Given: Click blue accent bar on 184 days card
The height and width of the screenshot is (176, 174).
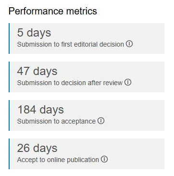Looking at the screenshot, I should pos(9,115).
